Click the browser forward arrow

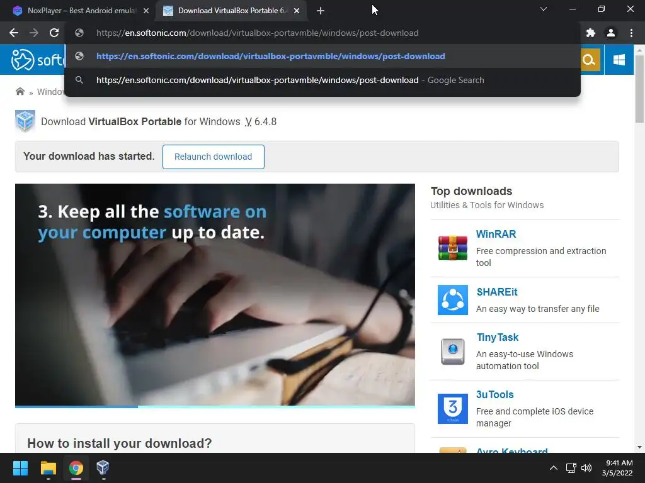tap(34, 33)
